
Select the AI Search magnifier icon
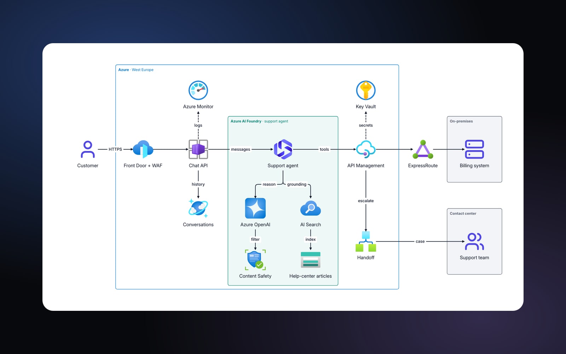tap(311, 208)
